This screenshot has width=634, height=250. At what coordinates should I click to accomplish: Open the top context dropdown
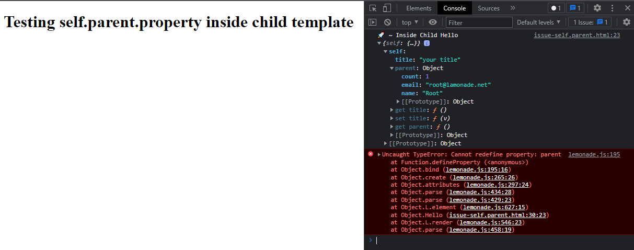(410, 22)
